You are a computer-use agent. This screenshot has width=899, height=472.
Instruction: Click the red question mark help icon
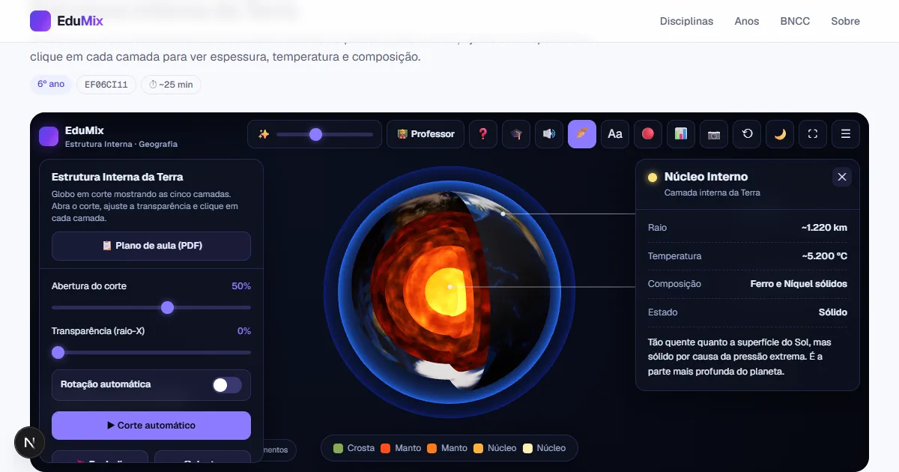tap(483, 134)
